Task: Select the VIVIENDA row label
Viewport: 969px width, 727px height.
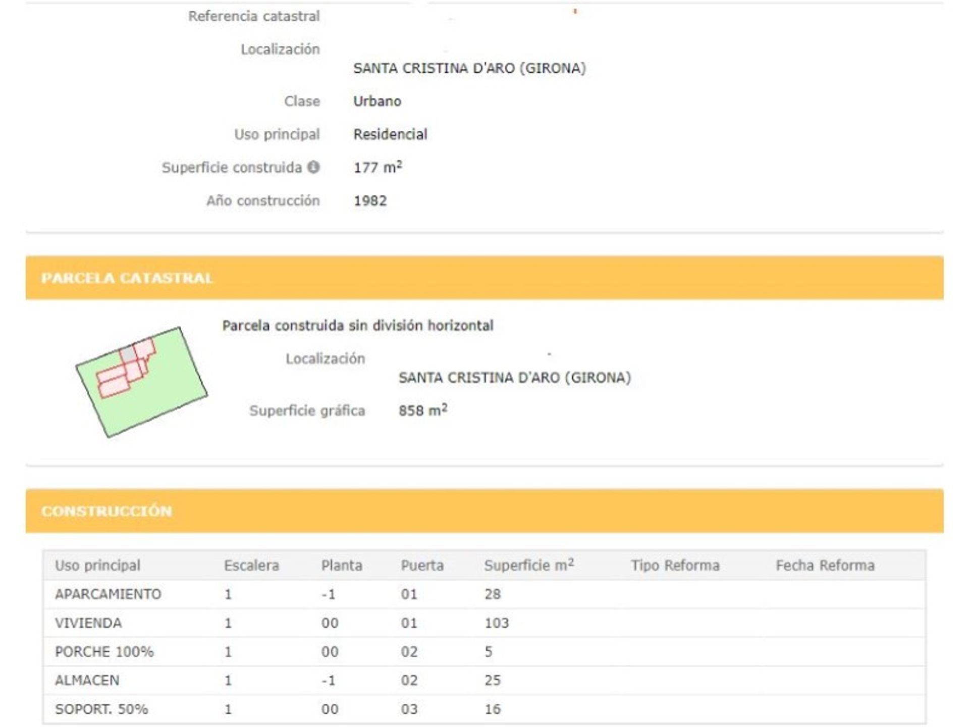Action: 88,623
